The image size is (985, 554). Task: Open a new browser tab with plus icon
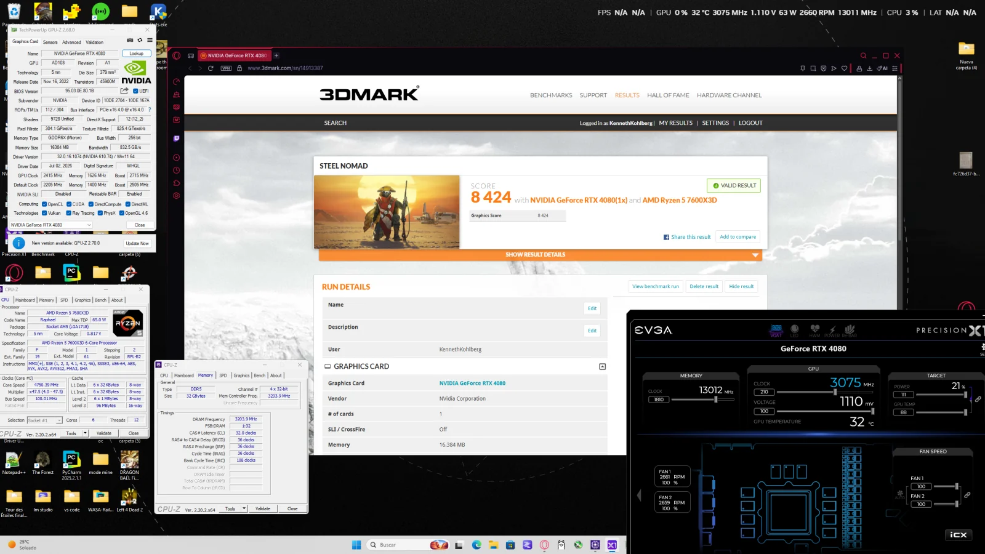point(276,55)
